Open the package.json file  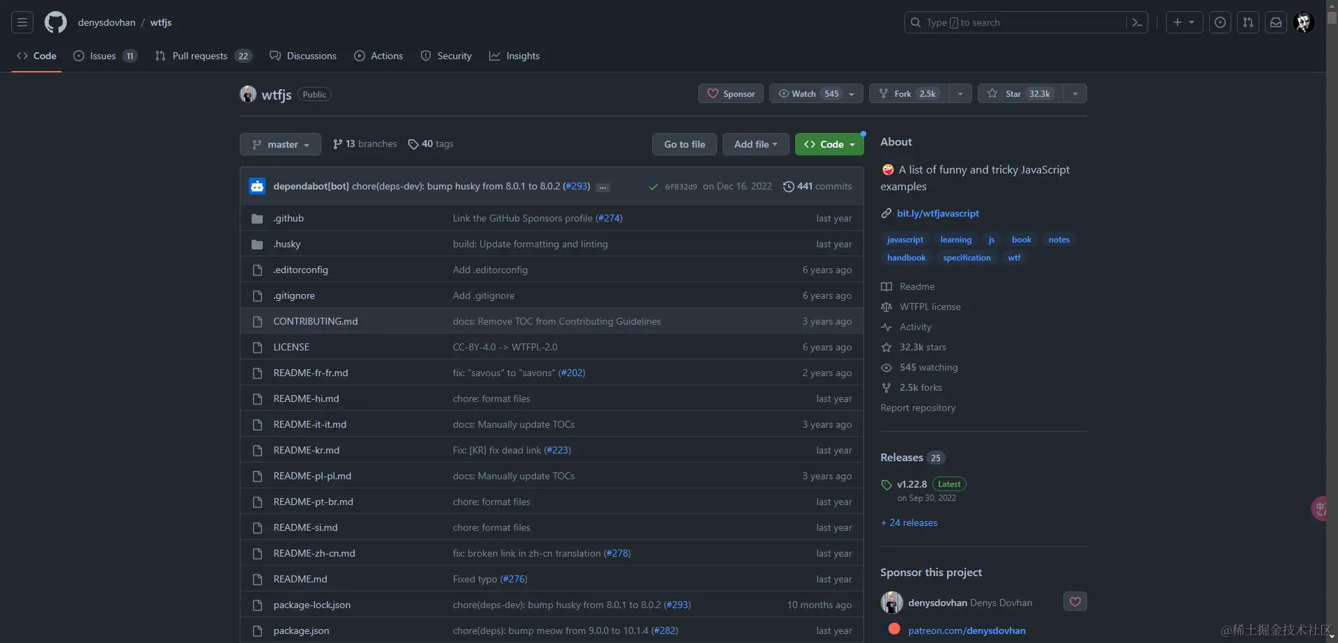tap(301, 630)
